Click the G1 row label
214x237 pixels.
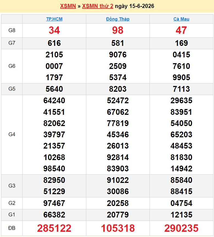pyautogui.click(x=12, y=214)
